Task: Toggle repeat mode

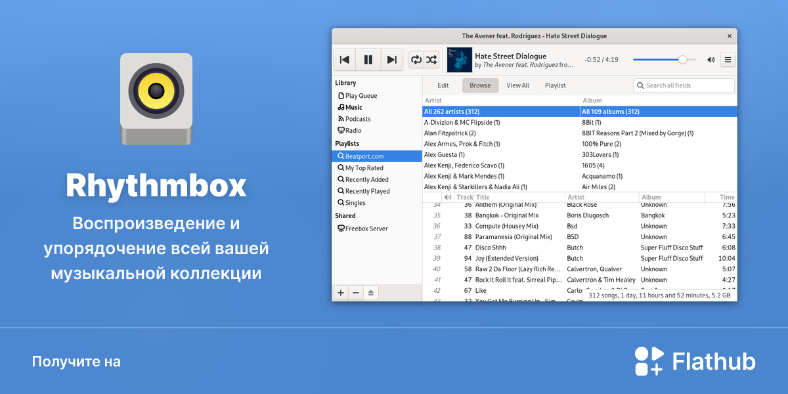Action: coord(416,60)
